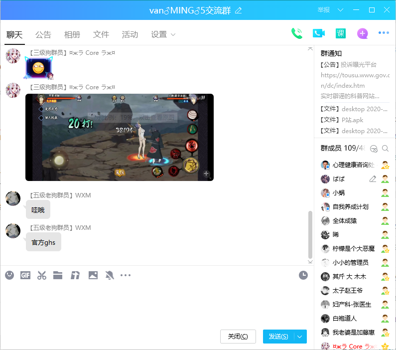Start a group voice call
396x350 pixels.
click(297, 33)
